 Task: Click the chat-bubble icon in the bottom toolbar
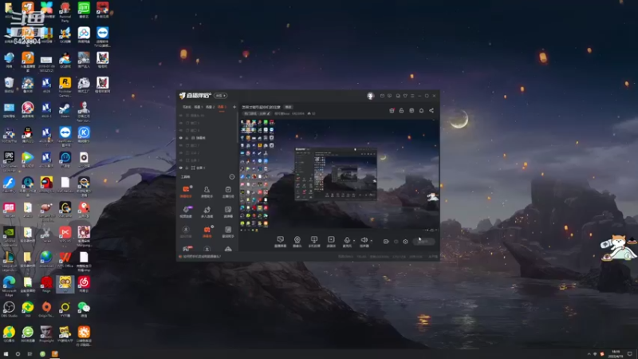tap(280, 242)
